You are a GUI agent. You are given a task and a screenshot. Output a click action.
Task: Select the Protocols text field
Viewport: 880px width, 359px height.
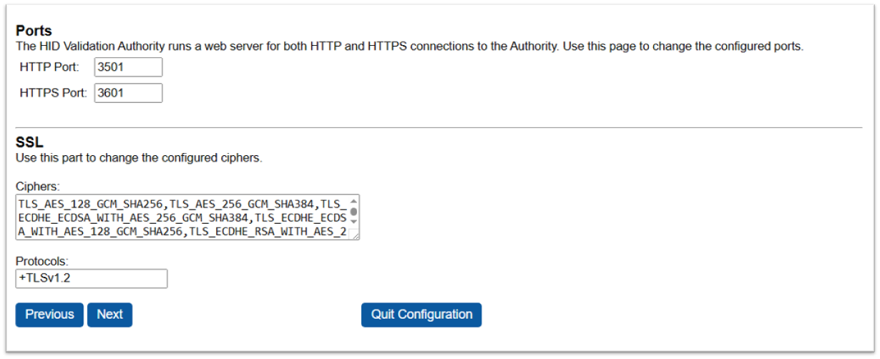click(92, 278)
